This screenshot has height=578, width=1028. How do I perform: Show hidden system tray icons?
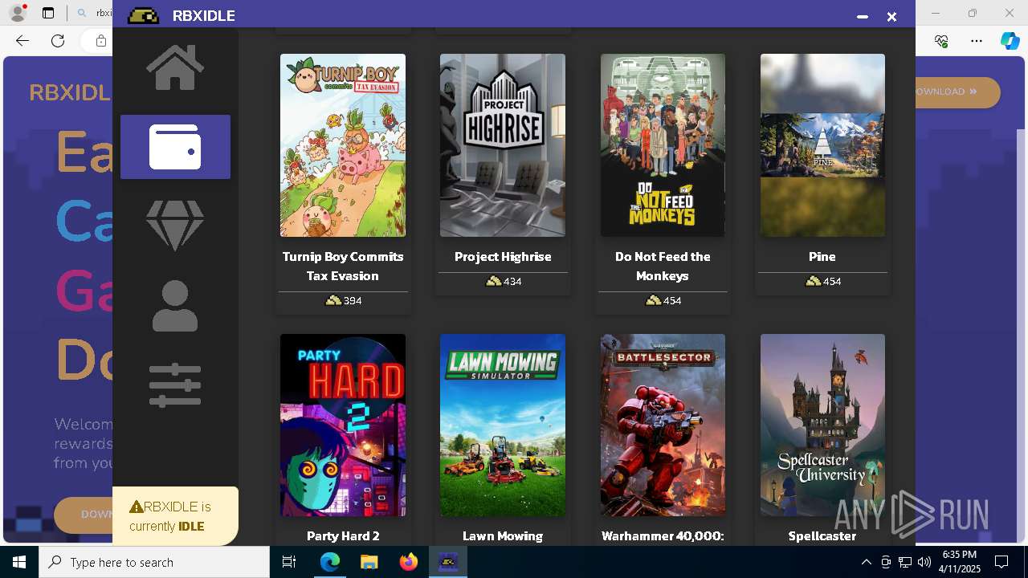866,562
